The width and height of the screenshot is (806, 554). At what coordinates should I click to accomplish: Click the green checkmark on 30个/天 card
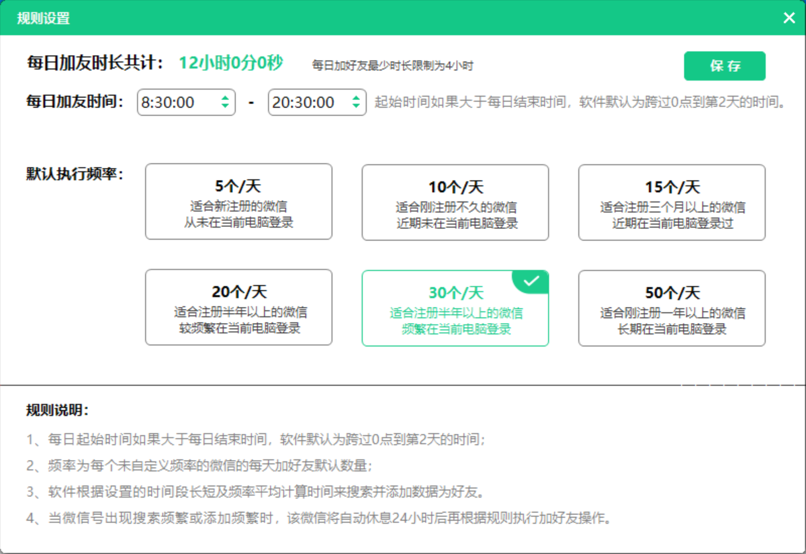(x=531, y=282)
